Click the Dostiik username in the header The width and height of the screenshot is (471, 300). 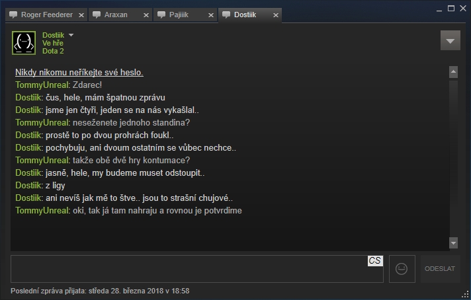click(53, 35)
